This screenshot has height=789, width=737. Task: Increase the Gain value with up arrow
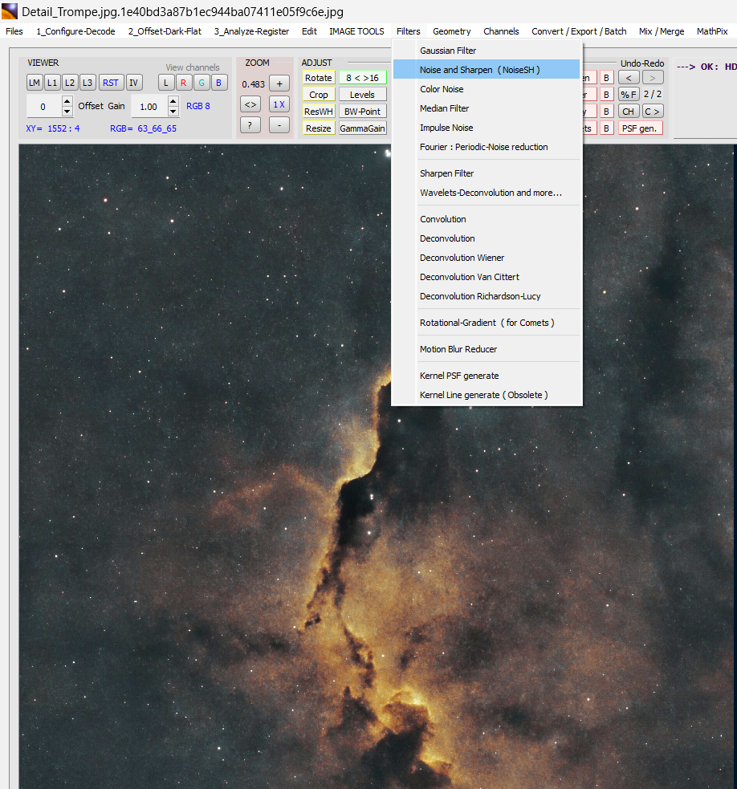(173, 101)
